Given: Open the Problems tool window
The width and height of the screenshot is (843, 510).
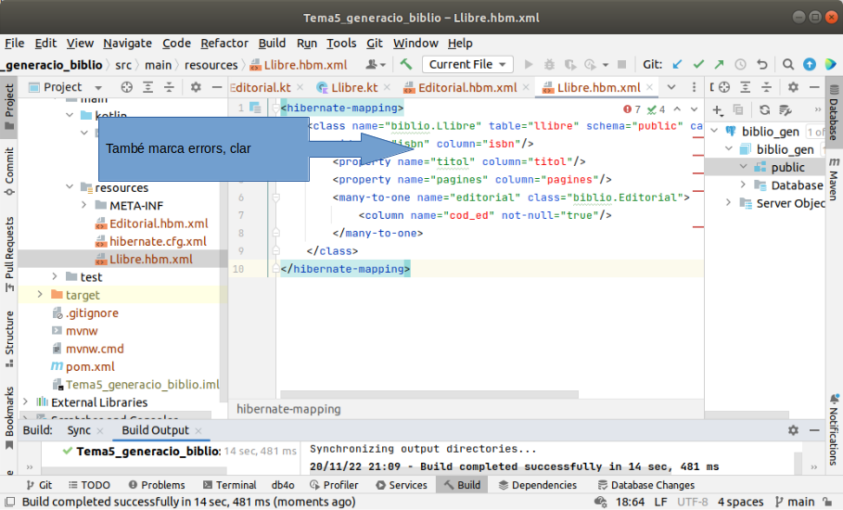Looking at the screenshot, I should tap(157, 485).
